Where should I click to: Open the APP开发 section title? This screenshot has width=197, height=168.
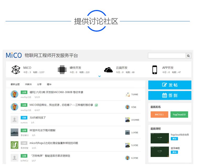coord(168,68)
